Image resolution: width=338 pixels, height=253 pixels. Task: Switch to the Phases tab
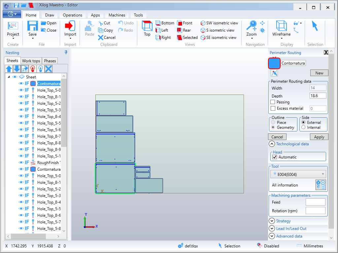(x=50, y=61)
